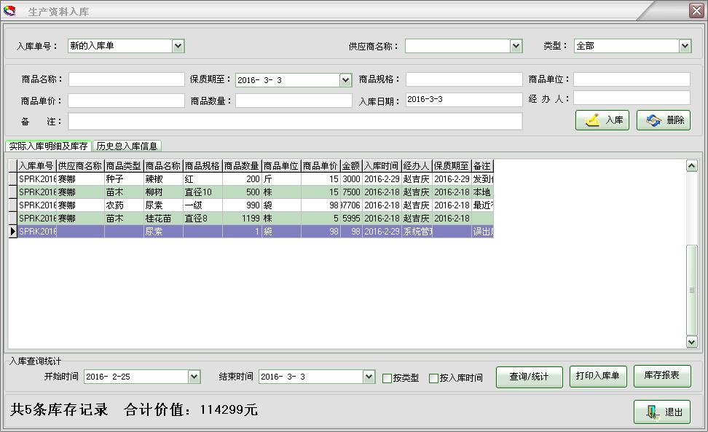The height and width of the screenshot is (432, 708).
Task: Click the row selector arrow of highlighted row
Action: [x=12, y=231]
